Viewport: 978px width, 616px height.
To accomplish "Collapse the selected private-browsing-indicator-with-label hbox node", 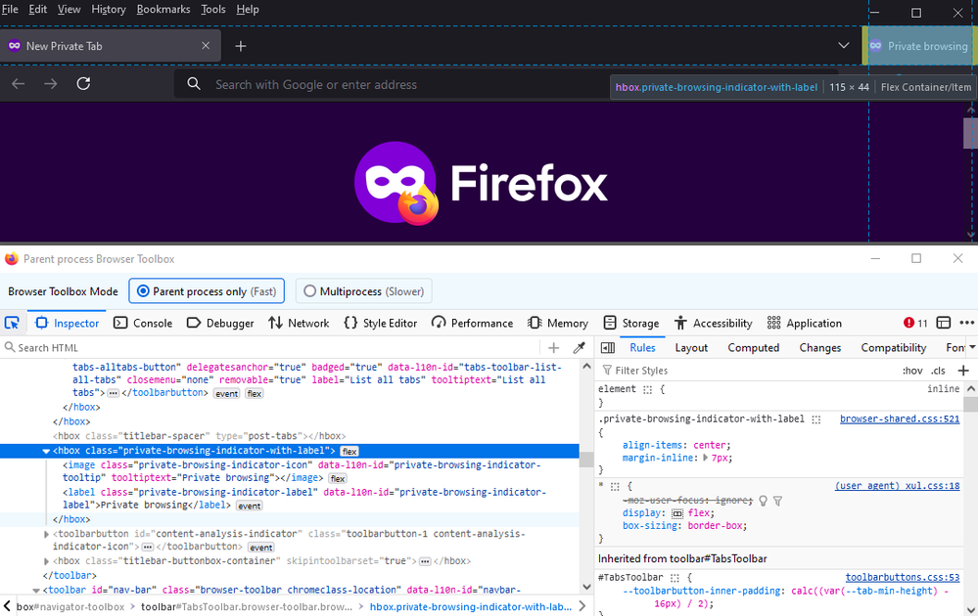I will pyautogui.click(x=46, y=451).
